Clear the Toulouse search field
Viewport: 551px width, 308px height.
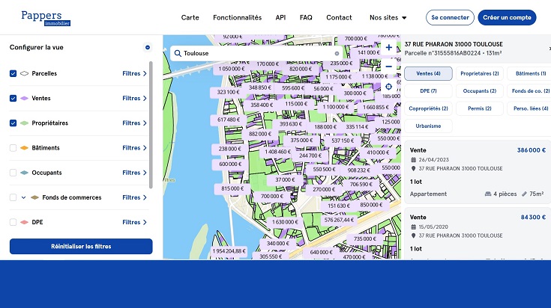pyautogui.click(x=337, y=53)
